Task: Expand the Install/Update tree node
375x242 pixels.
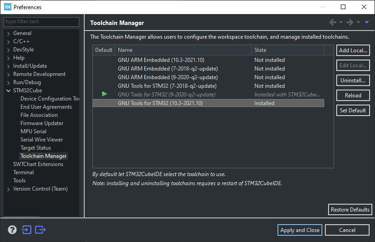Action: click(8, 66)
